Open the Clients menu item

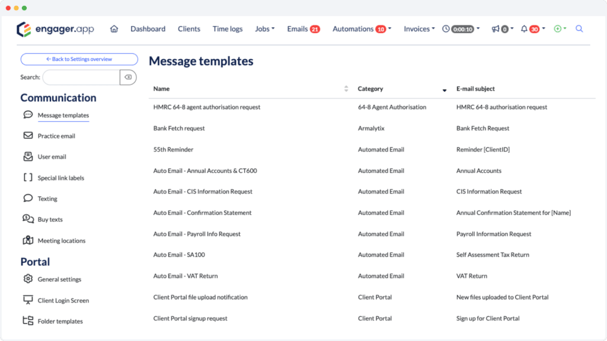click(x=189, y=29)
